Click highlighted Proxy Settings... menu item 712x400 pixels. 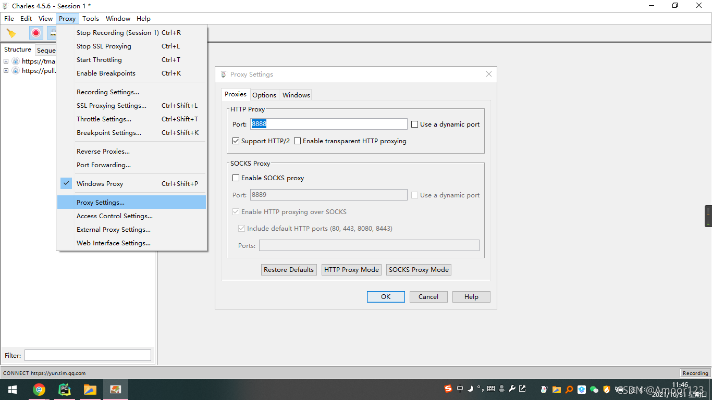click(131, 202)
